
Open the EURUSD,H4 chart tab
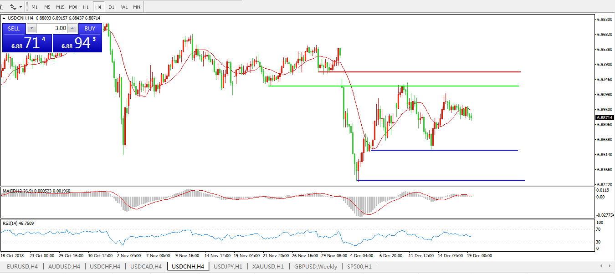tap(22, 267)
